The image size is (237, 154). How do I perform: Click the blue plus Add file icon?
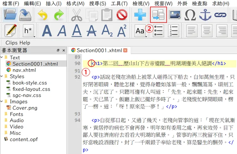coord(140,15)
